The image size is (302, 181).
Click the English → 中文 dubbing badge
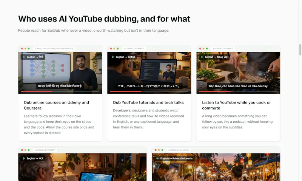[33, 158]
